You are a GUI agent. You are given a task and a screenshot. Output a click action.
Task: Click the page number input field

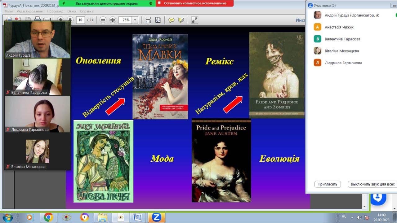pos(80,20)
